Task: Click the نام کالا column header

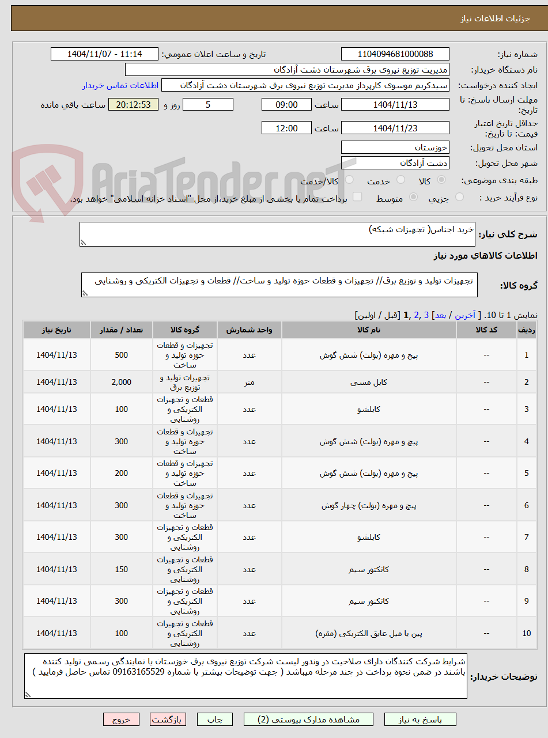Action: tap(369, 330)
